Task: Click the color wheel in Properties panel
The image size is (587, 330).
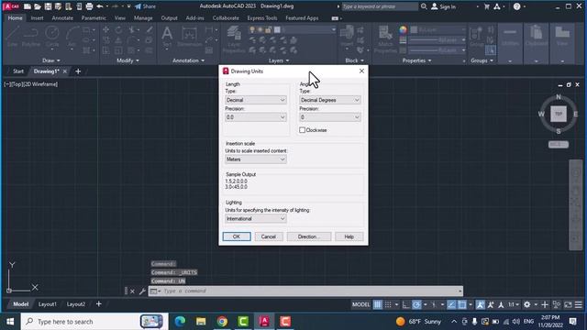Action: pos(403,29)
